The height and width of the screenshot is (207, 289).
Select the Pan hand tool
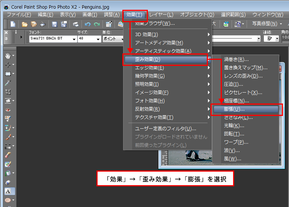click(x=8, y=55)
